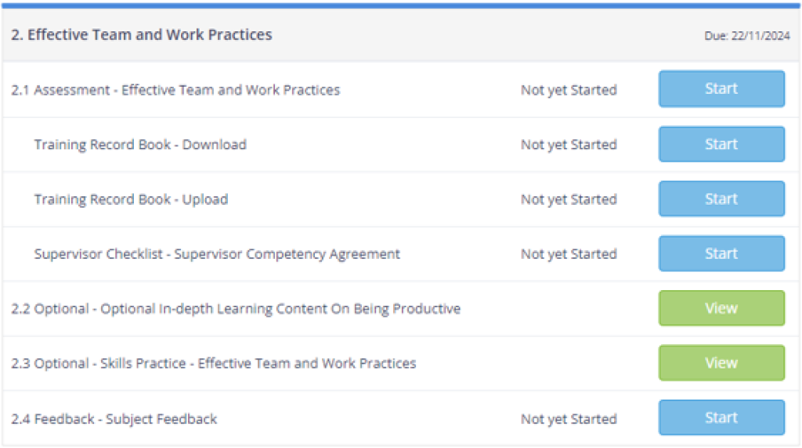Screen dimensions: 802x448
Task: View 2.3 Optional Skills Practice
Action: tap(721, 363)
